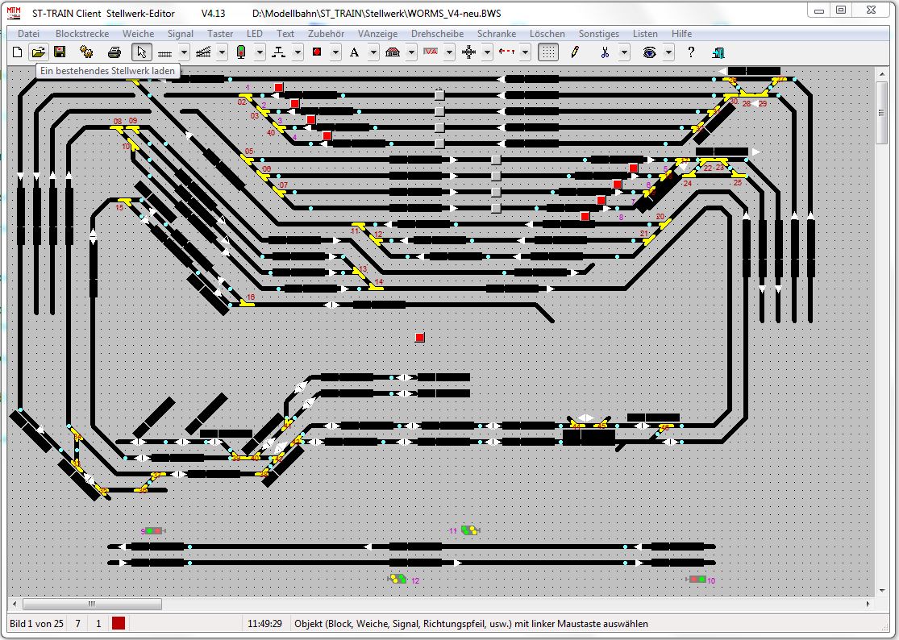This screenshot has height=640, width=899.
Task: Expand the dropdown beside the eye icon
Action: pyautogui.click(x=669, y=52)
